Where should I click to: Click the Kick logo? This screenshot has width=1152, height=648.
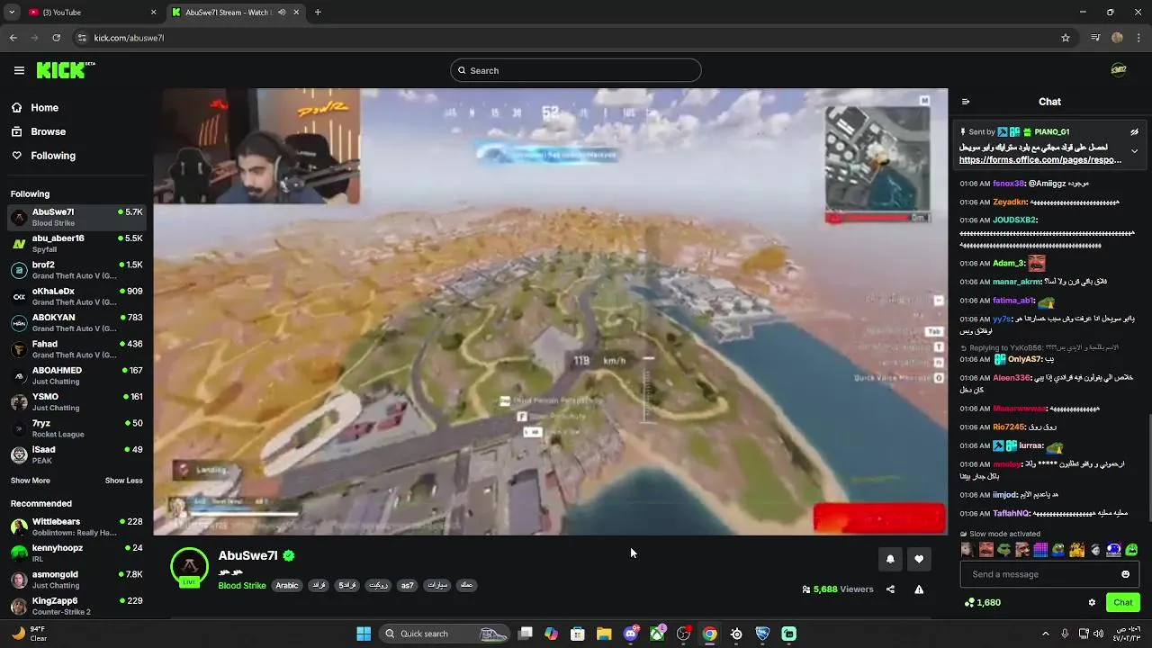click(66, 70)
